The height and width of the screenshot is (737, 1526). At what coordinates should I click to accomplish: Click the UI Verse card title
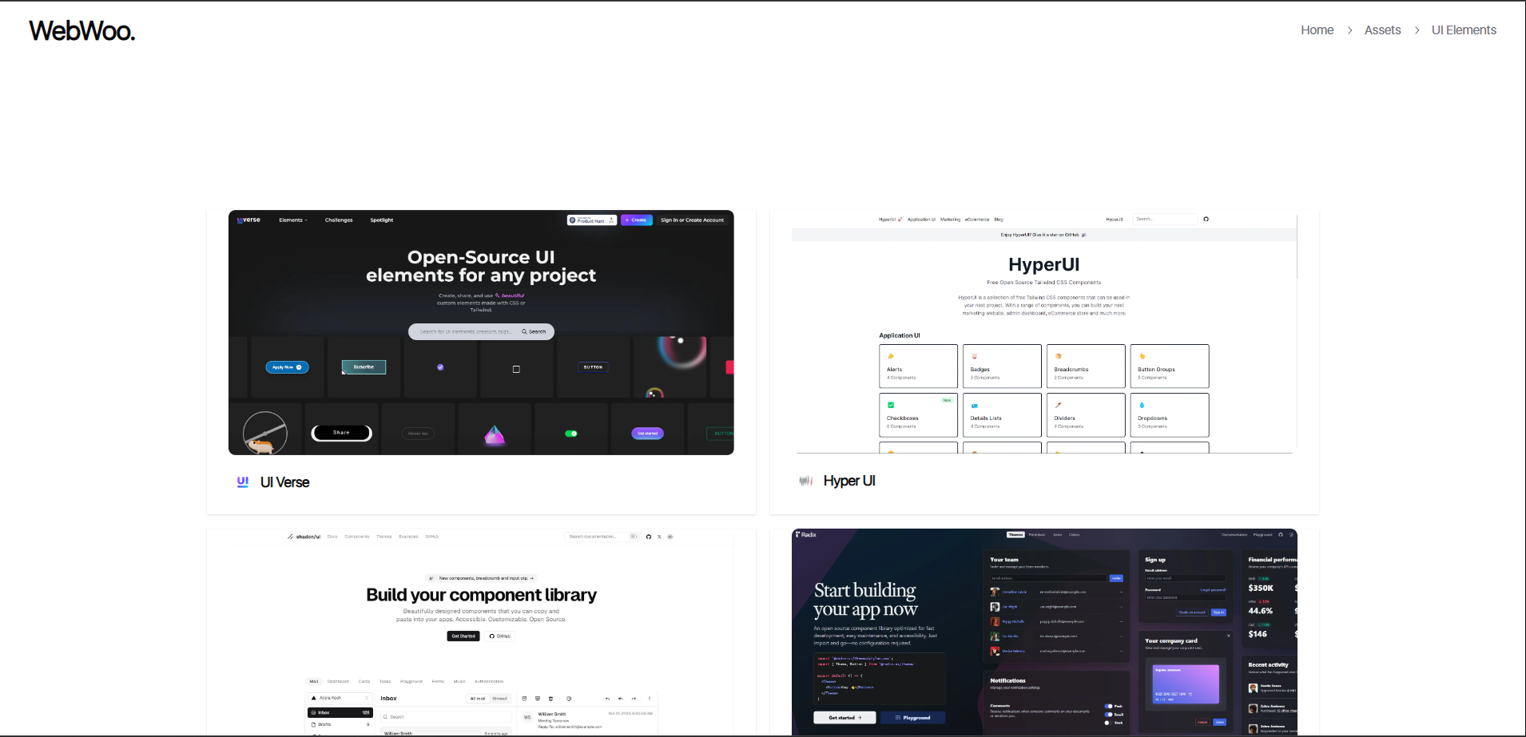click(x=284, y=482)
